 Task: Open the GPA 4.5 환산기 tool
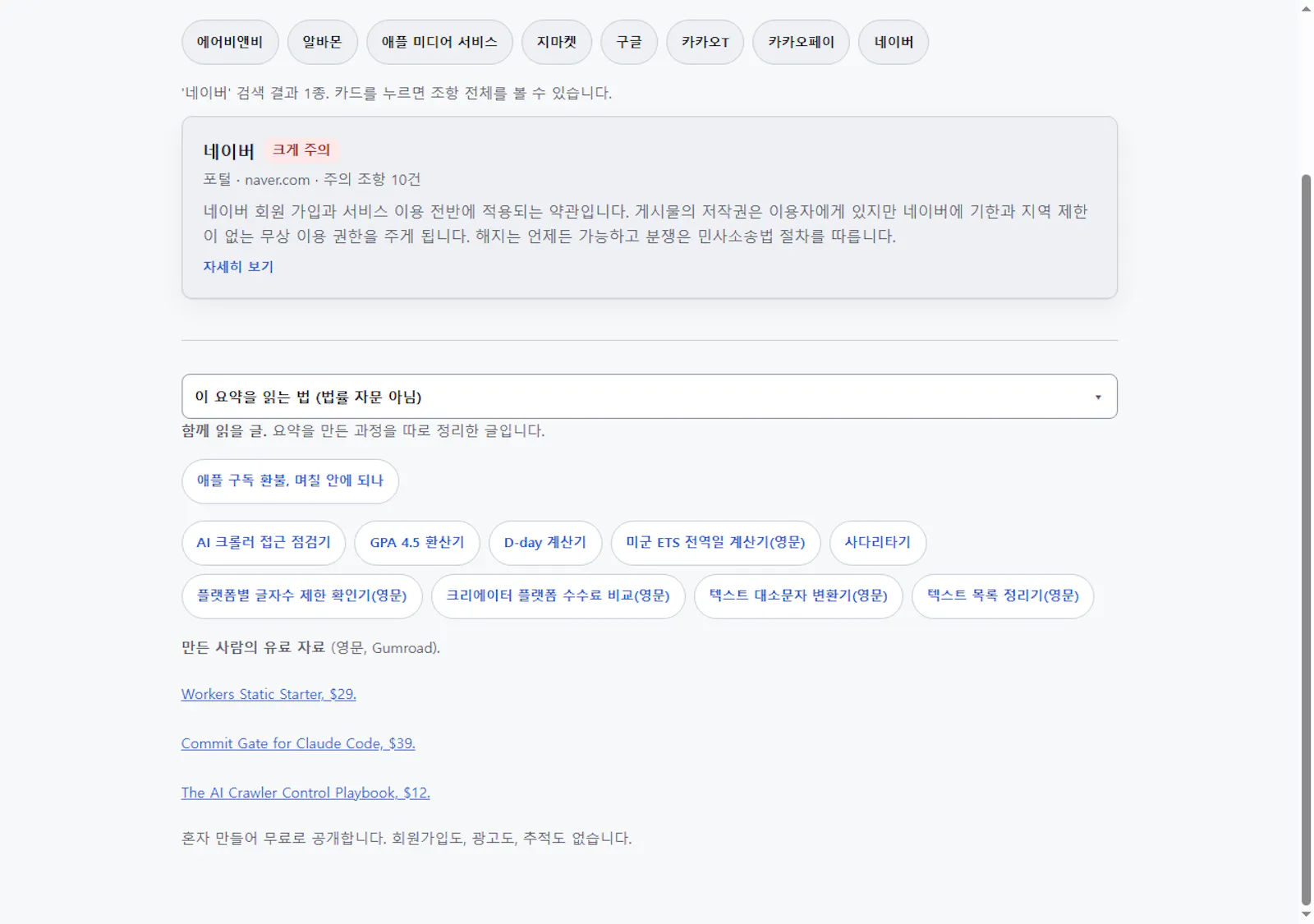tap(417, 543)
